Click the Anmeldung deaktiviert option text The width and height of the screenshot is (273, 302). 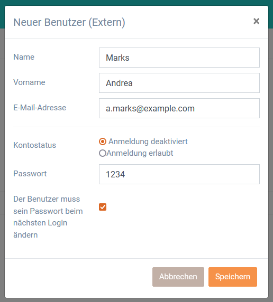[x=148, y=141]
